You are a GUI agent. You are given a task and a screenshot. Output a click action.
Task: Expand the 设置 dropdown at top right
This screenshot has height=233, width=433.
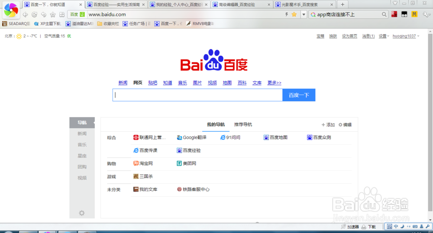click(384, 36)
